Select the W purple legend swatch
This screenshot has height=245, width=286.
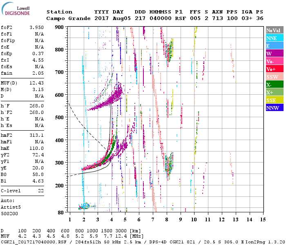[275, 53]
